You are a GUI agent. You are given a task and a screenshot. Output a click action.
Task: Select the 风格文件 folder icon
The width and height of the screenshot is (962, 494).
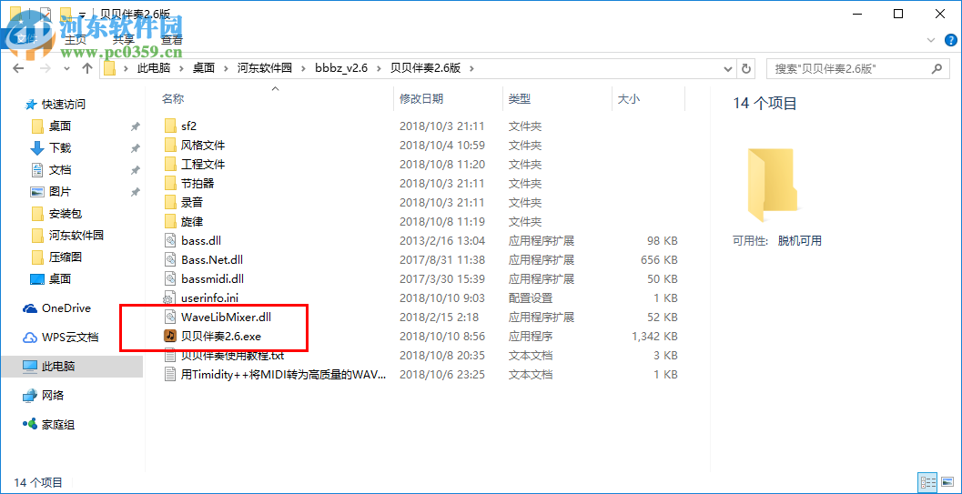coord(170,146)
